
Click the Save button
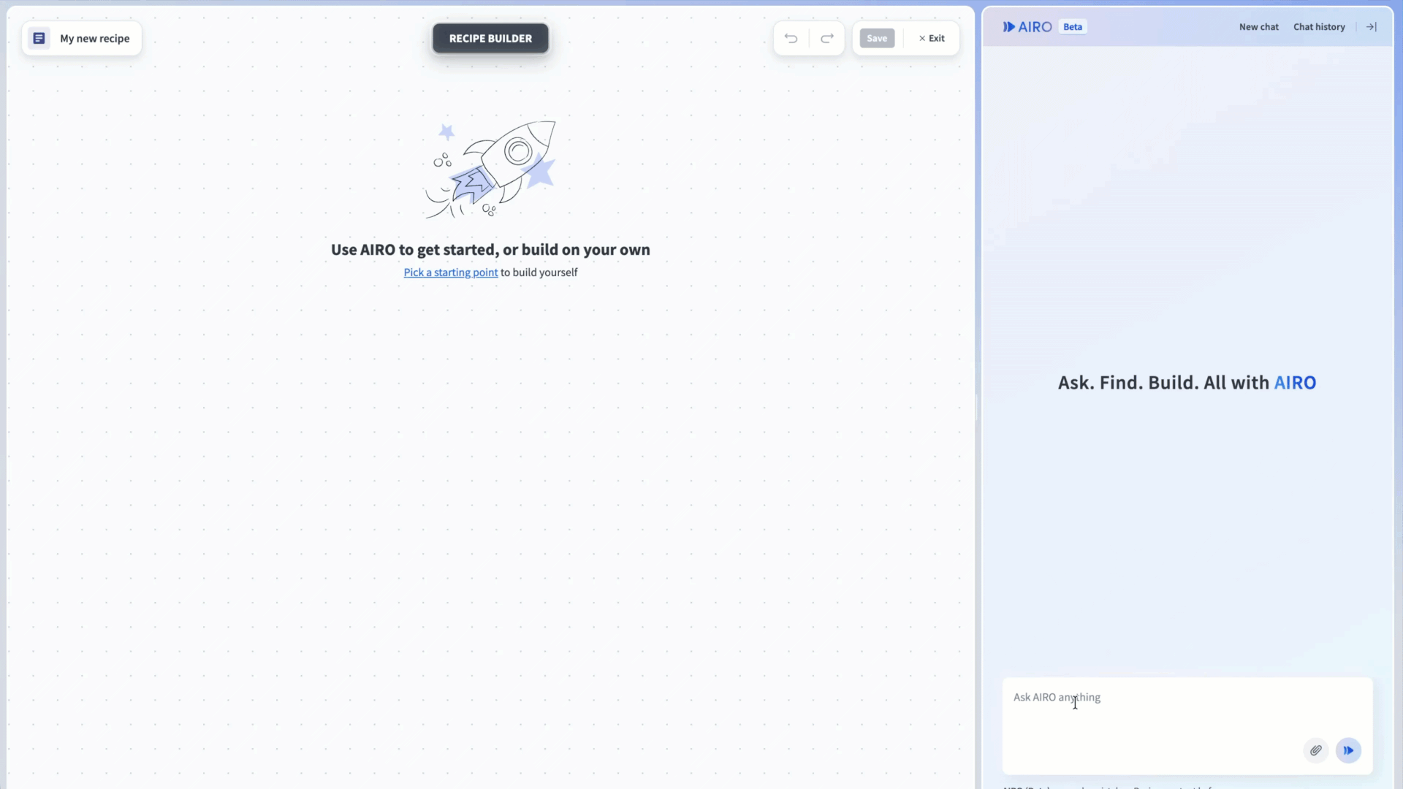(877, 38)
